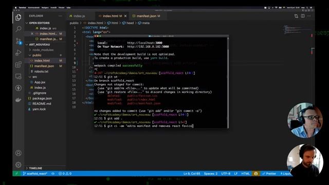Image resolution: width=329 pixels, height=185 pixels.
Task: Open the Search view in activity bar
Action: 19,29
